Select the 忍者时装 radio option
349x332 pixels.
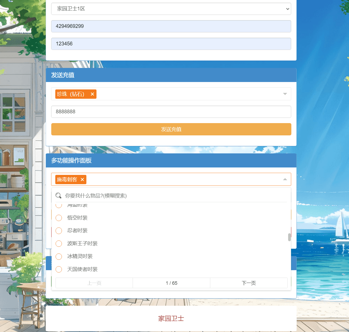[59, 231]
